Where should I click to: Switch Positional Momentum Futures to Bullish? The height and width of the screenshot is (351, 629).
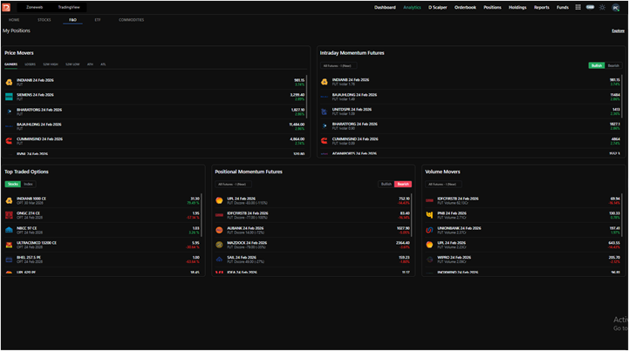[386, 184]
